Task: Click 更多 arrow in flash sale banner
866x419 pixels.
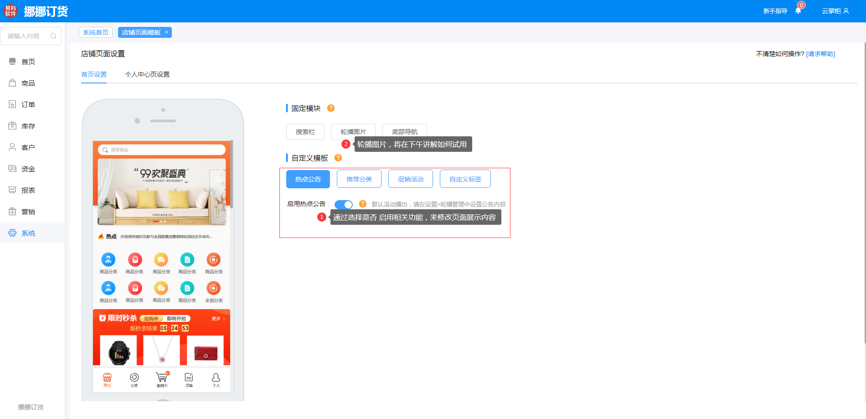Action: [218, 319]
